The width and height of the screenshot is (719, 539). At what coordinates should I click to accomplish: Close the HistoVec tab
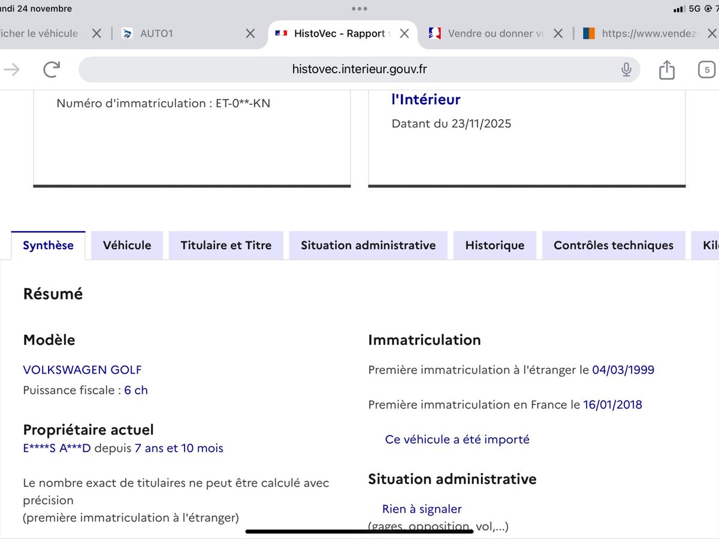coord(404,34)
